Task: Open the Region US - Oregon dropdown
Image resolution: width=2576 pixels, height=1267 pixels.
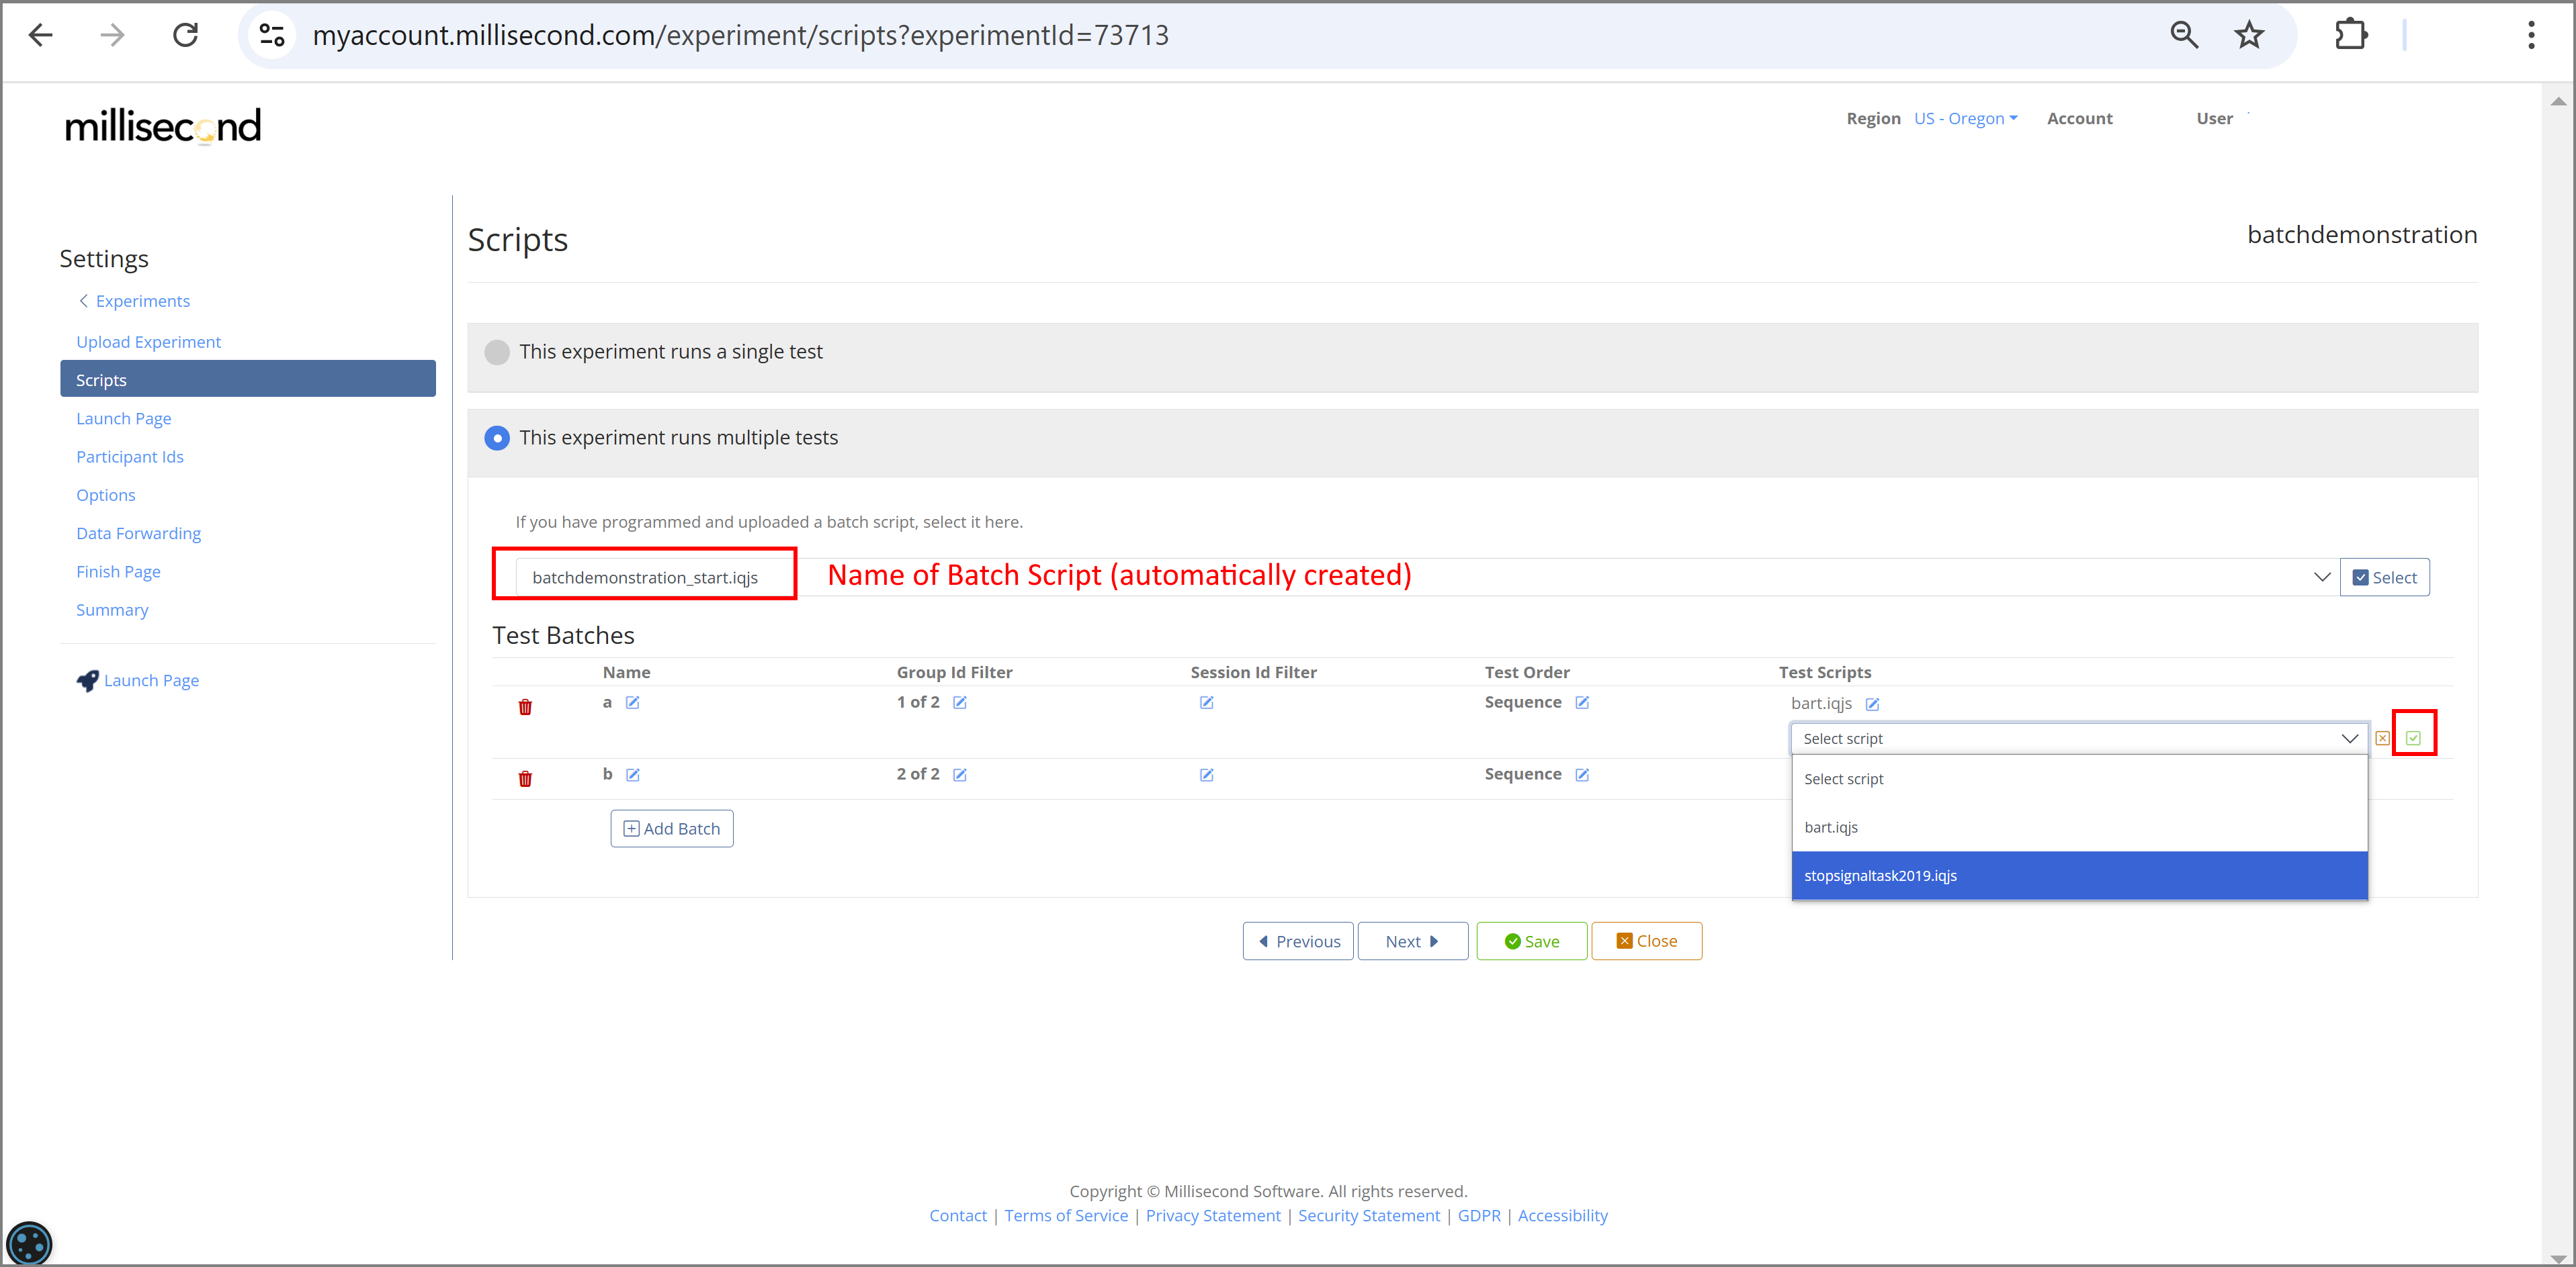Action: coord(1965,118)
